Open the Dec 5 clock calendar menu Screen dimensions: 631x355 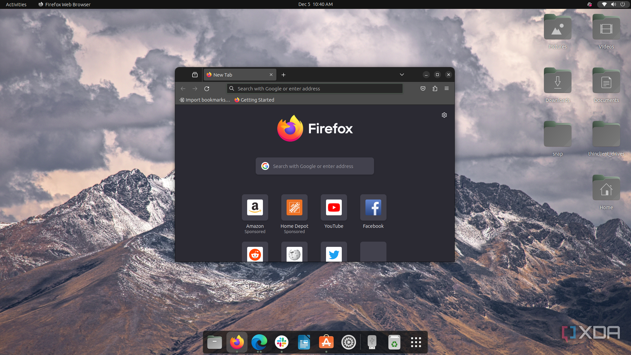click(315, 4)
